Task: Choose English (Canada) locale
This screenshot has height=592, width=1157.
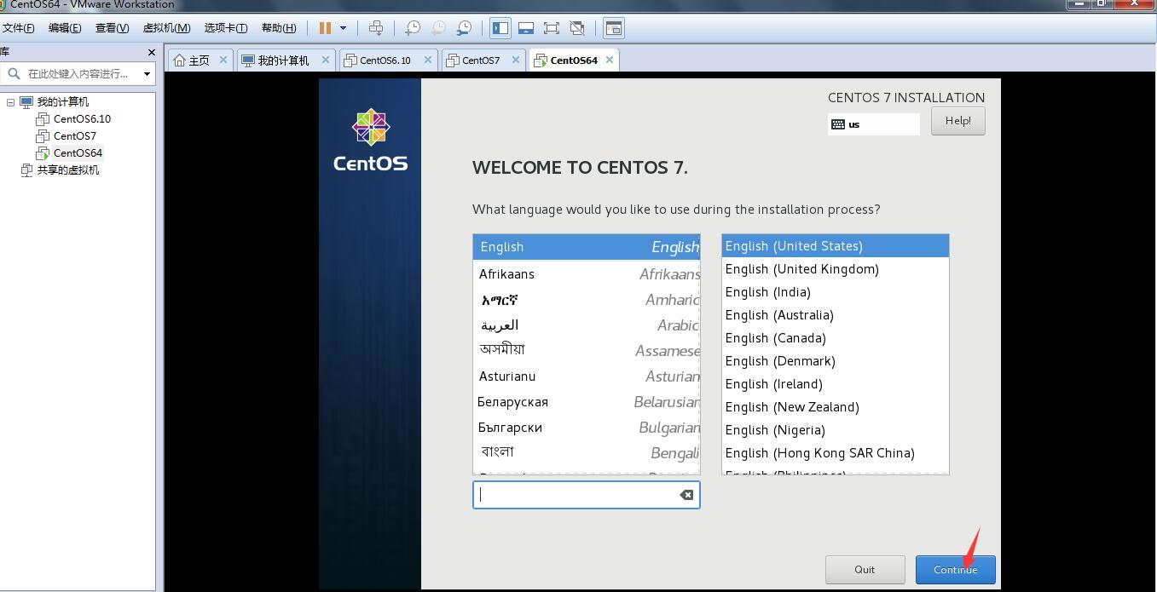Action: [x=836, y=338]
